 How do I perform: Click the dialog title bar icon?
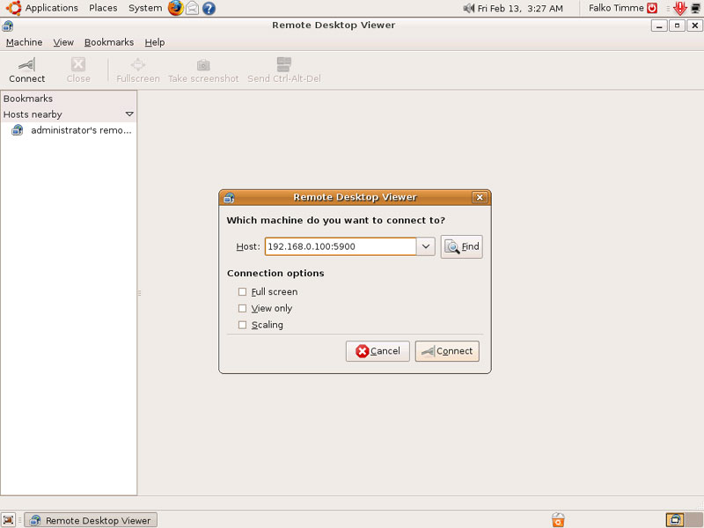click(x=230, y=197)
